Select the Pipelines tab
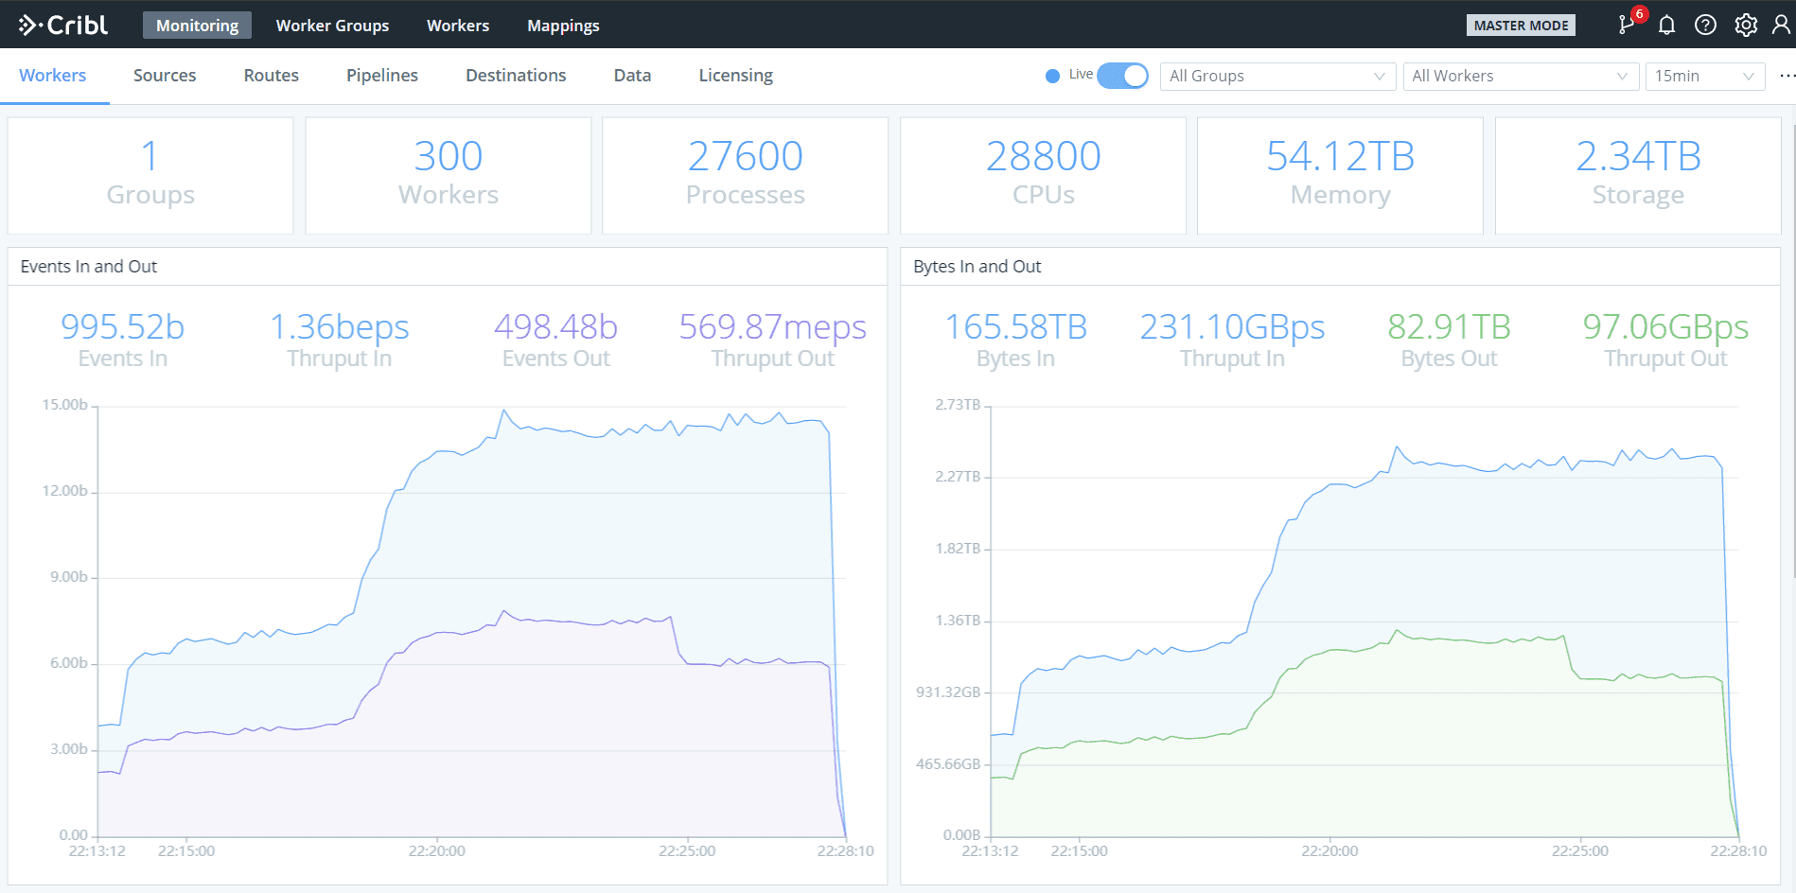Viewport: 1796px width, 893px height. coord(381,76)
